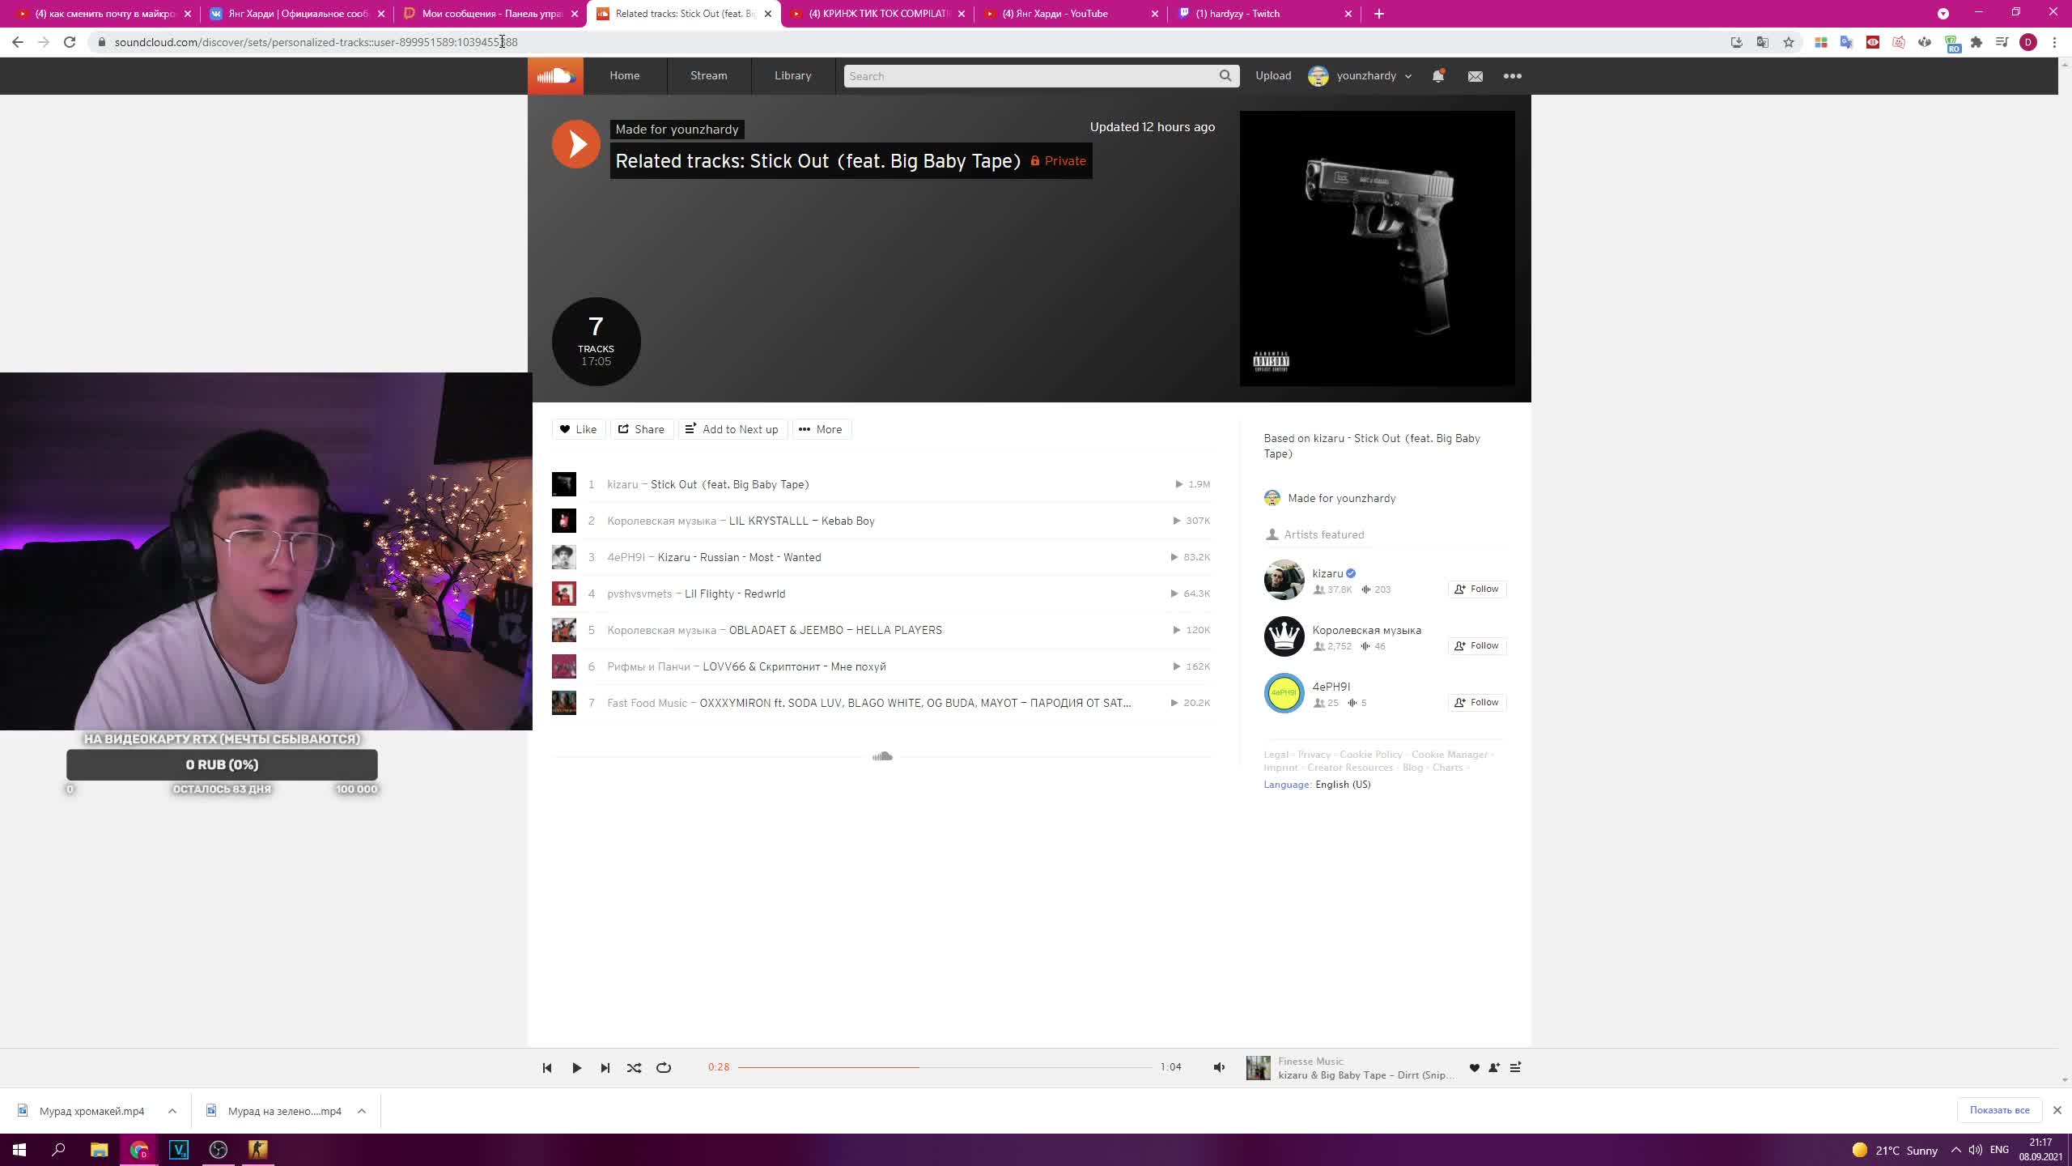
Task: Open a new browser tab
Action: [1379, 14]
